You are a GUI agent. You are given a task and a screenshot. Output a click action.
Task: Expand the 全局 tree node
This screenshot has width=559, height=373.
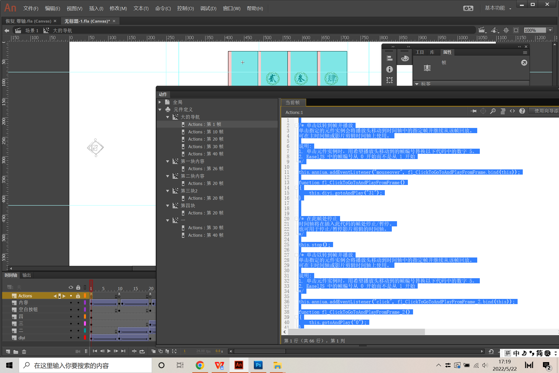point(160,102)
